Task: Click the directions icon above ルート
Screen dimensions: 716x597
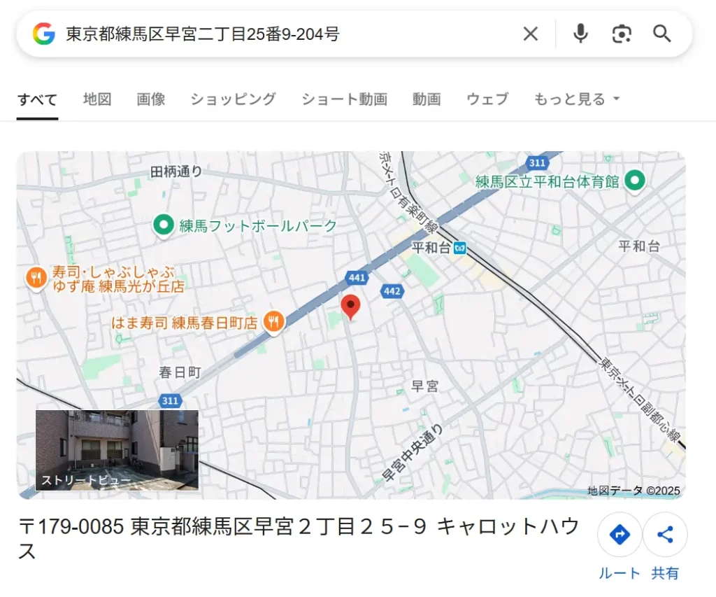Action: point(620,534)
